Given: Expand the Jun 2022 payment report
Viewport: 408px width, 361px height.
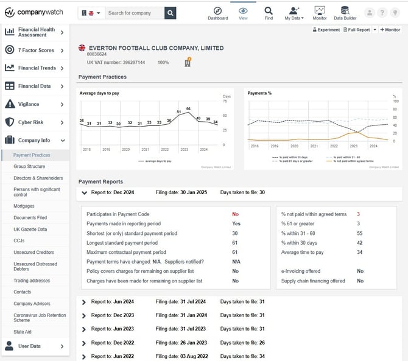Looking at the screenshot, I should [x=84, y=357].
